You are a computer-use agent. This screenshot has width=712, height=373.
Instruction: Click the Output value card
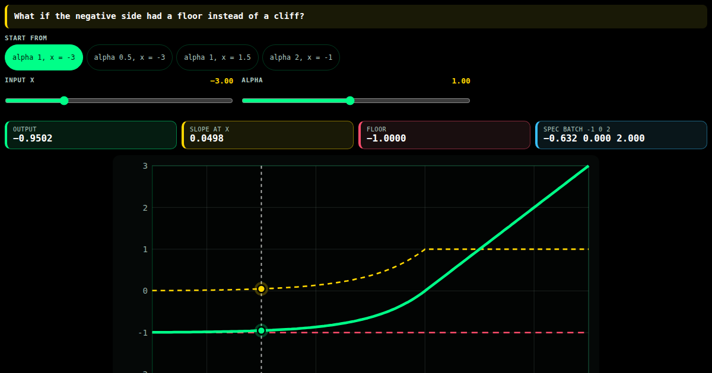(x=91, y=135)
